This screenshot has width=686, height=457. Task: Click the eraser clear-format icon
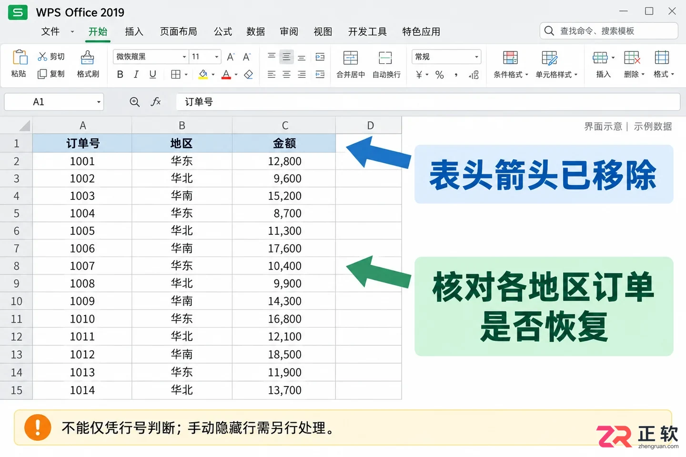coord(249,75)
